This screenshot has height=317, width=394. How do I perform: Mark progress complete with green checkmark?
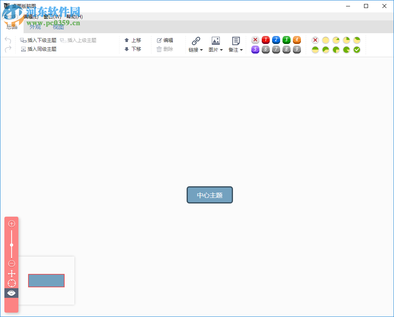click(x=357, y=50)
